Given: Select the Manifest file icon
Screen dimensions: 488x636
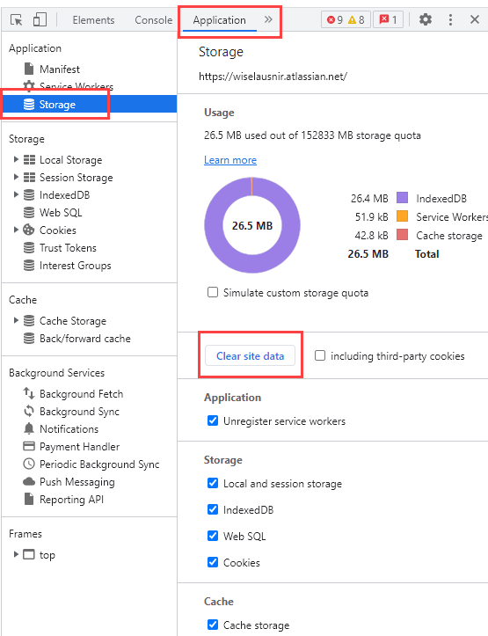Looking at the screenshot, I should (29, 69).
